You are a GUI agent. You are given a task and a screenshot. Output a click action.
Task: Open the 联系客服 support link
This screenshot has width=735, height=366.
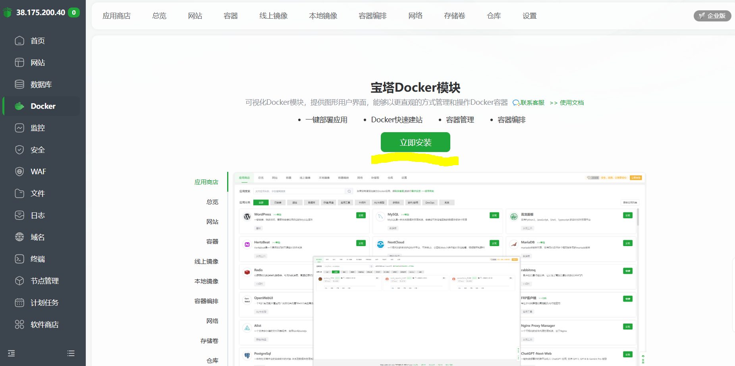click(x=529, y=103)
